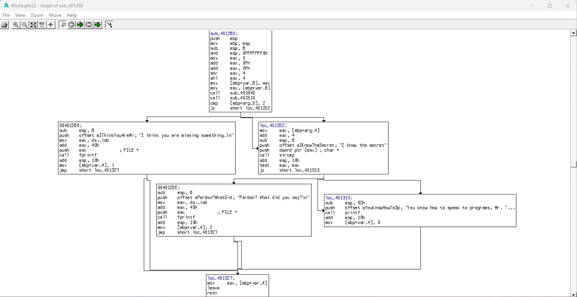Click the 'retn' instruction line
This screenshot has width=577, height=297.
(x=212, y=293)
